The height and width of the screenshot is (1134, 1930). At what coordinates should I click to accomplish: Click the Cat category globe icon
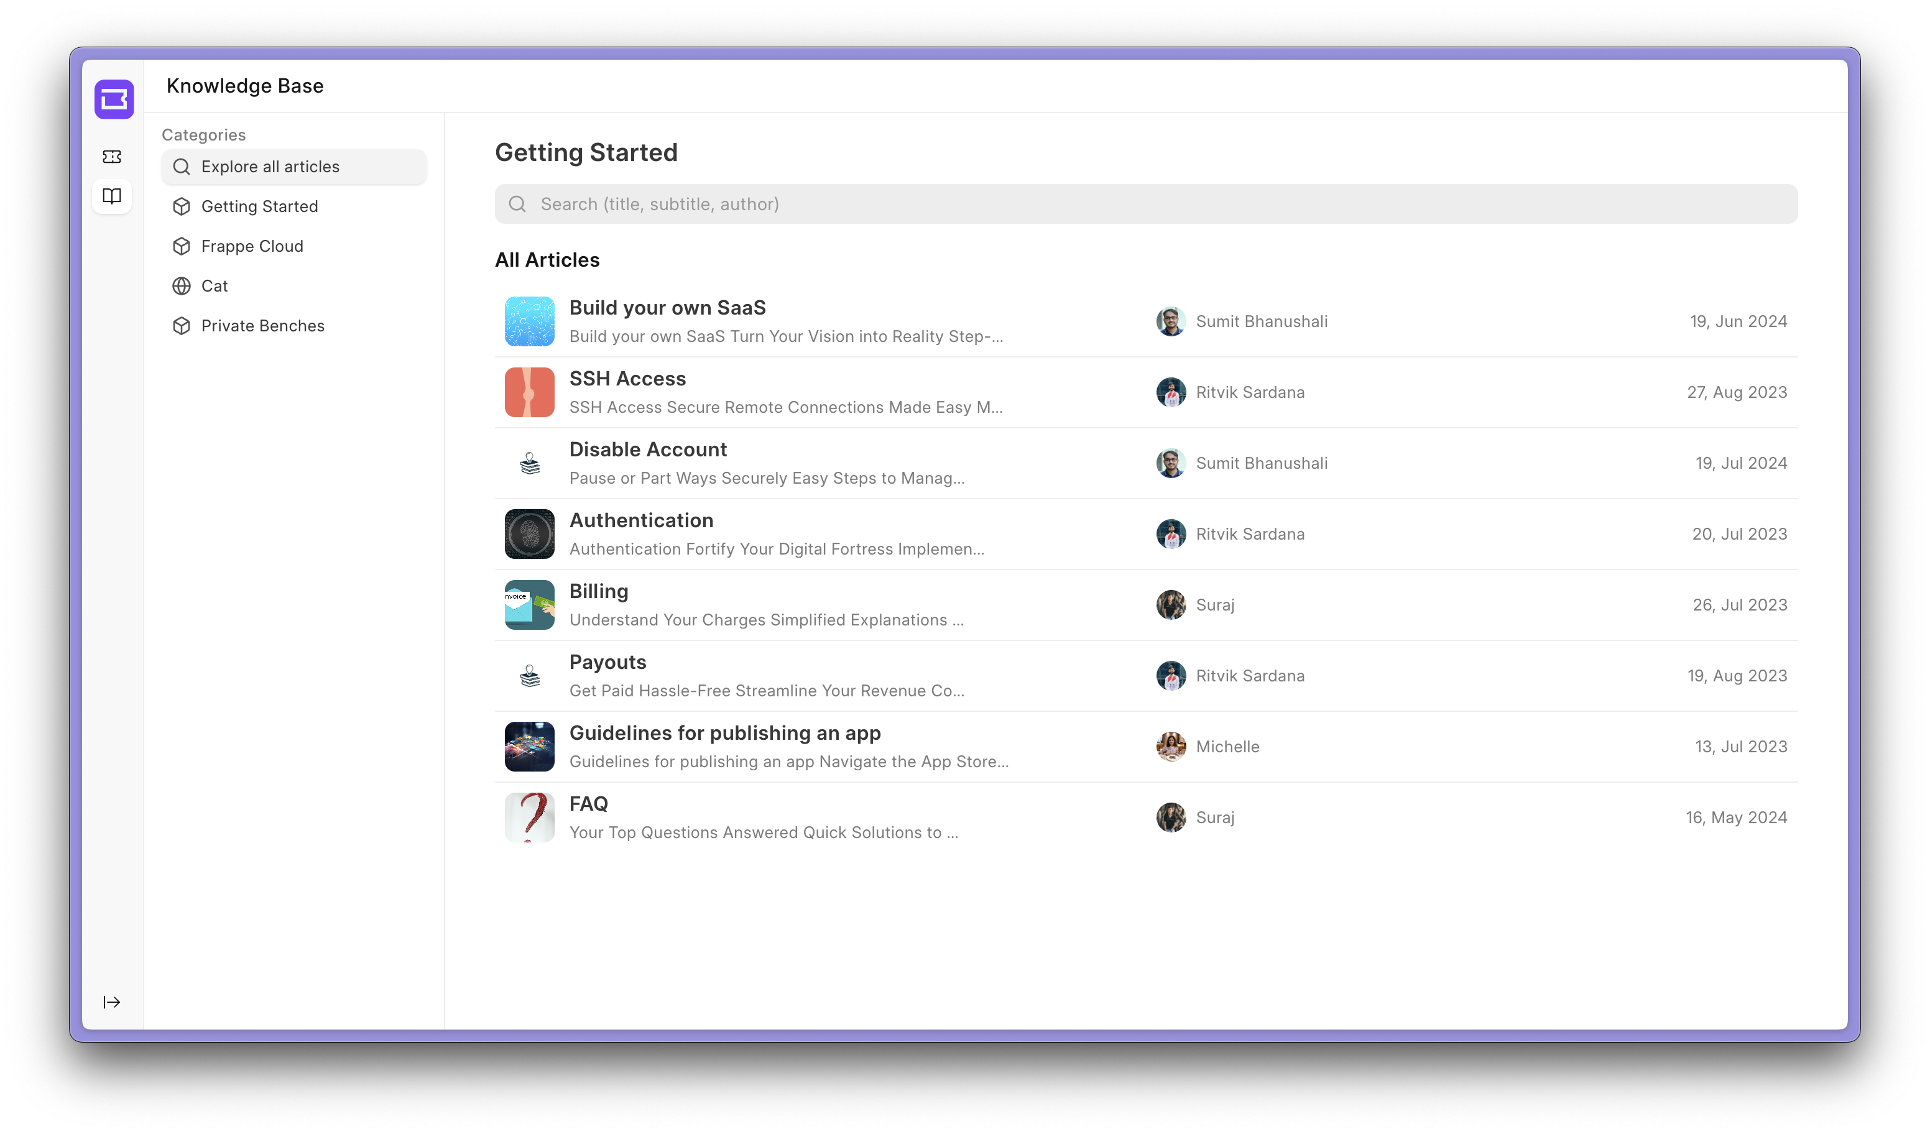pyautogui.click(x=180, y=286)
